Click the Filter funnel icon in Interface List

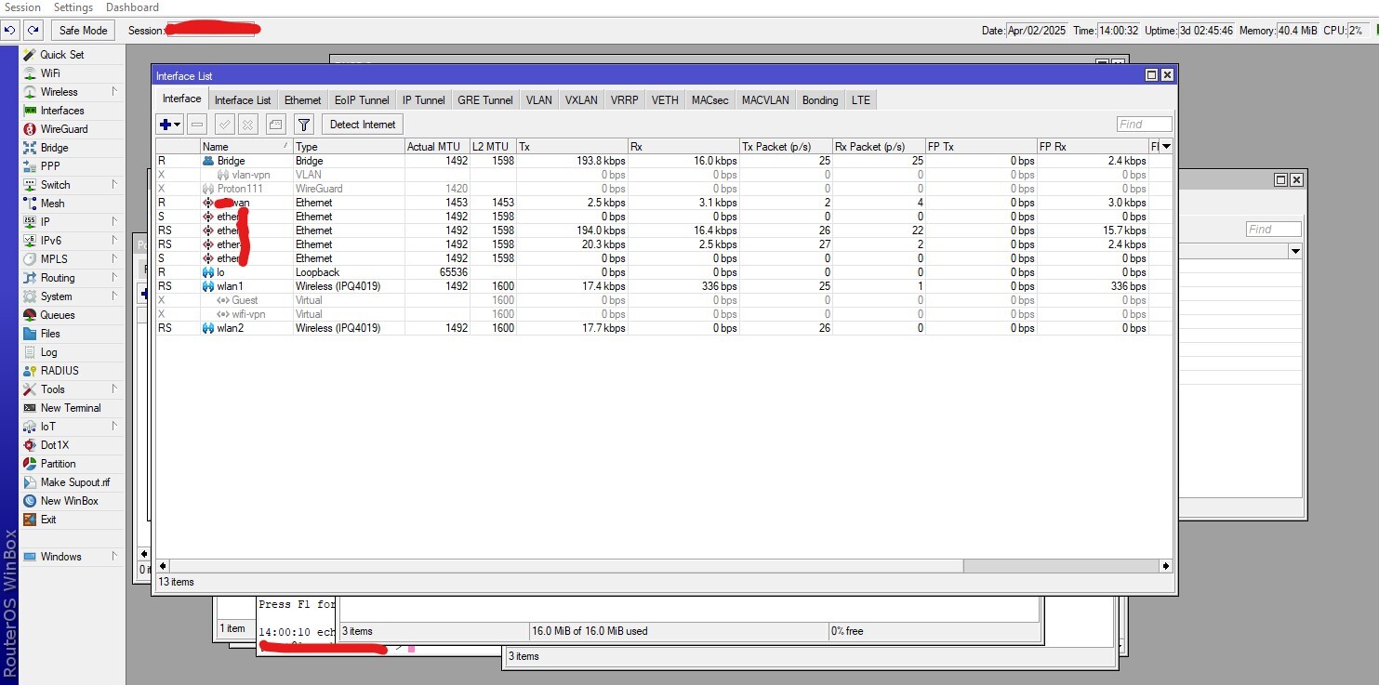(x=303, y=125)
